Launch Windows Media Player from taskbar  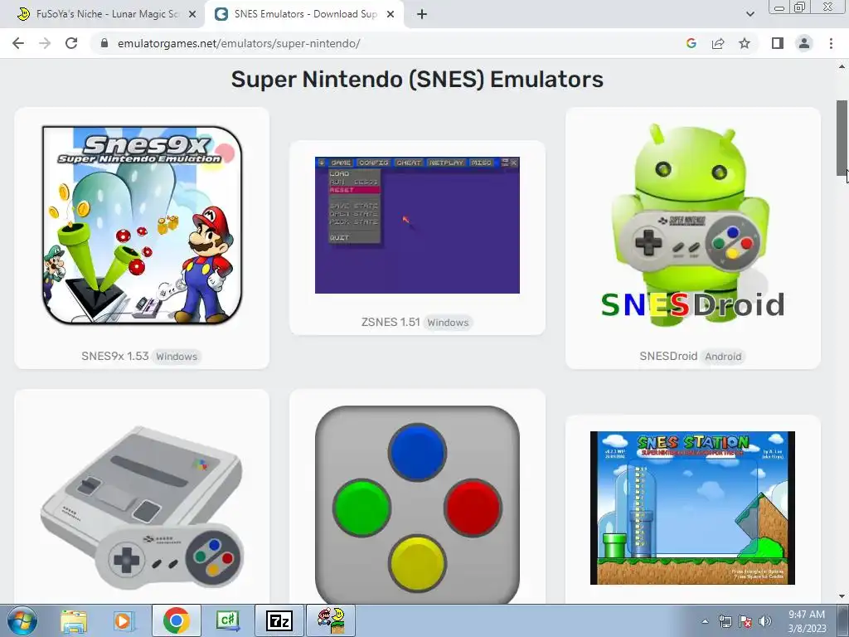click(124, 620)
